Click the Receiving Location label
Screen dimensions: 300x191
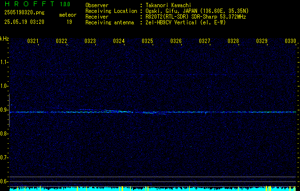point(111,11)
